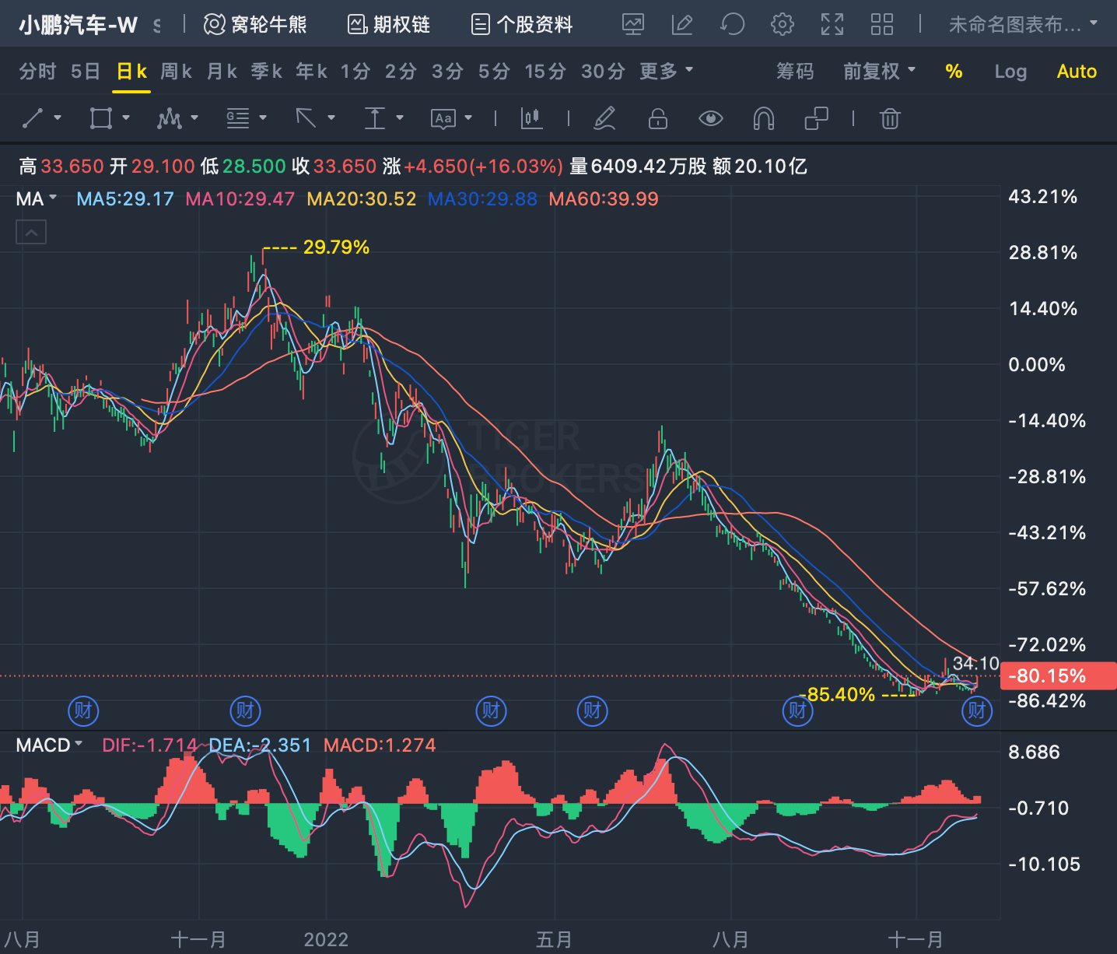
Task: Open chart settings gear icon
Action: pos(782,24)
